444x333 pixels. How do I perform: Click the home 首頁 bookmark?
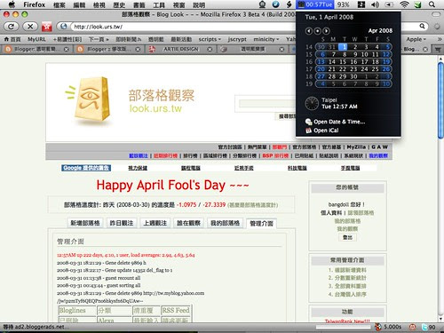coord(12,39)
